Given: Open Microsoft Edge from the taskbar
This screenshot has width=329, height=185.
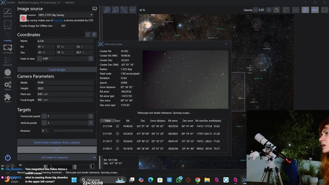Looking at the screenshot, I should point(151,180).
